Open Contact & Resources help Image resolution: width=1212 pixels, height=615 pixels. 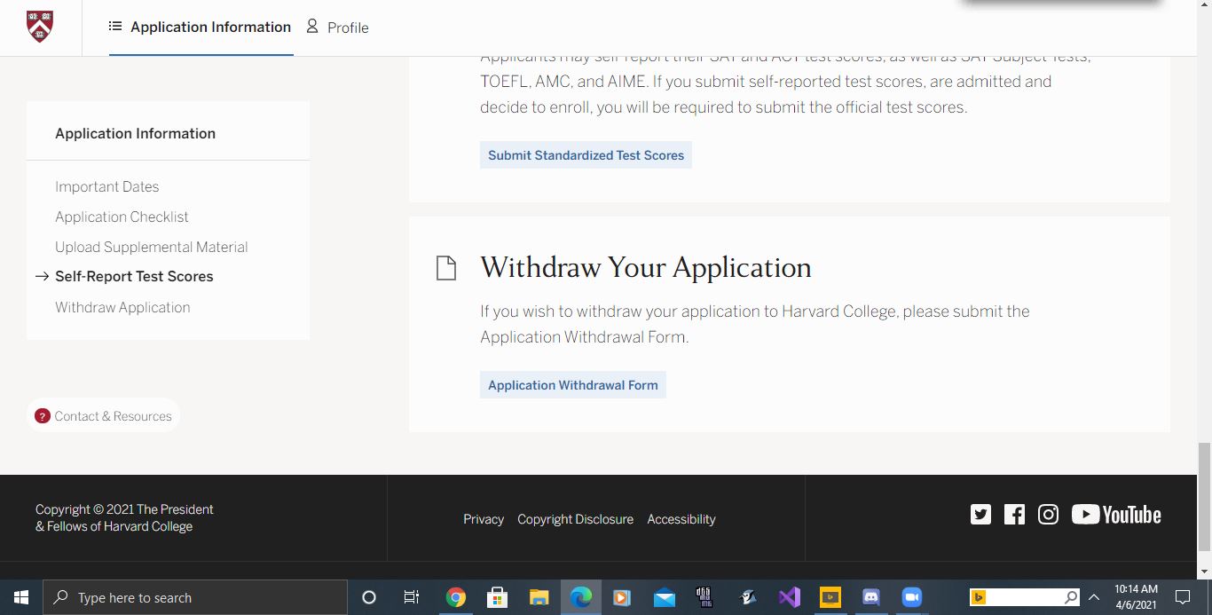104,416
